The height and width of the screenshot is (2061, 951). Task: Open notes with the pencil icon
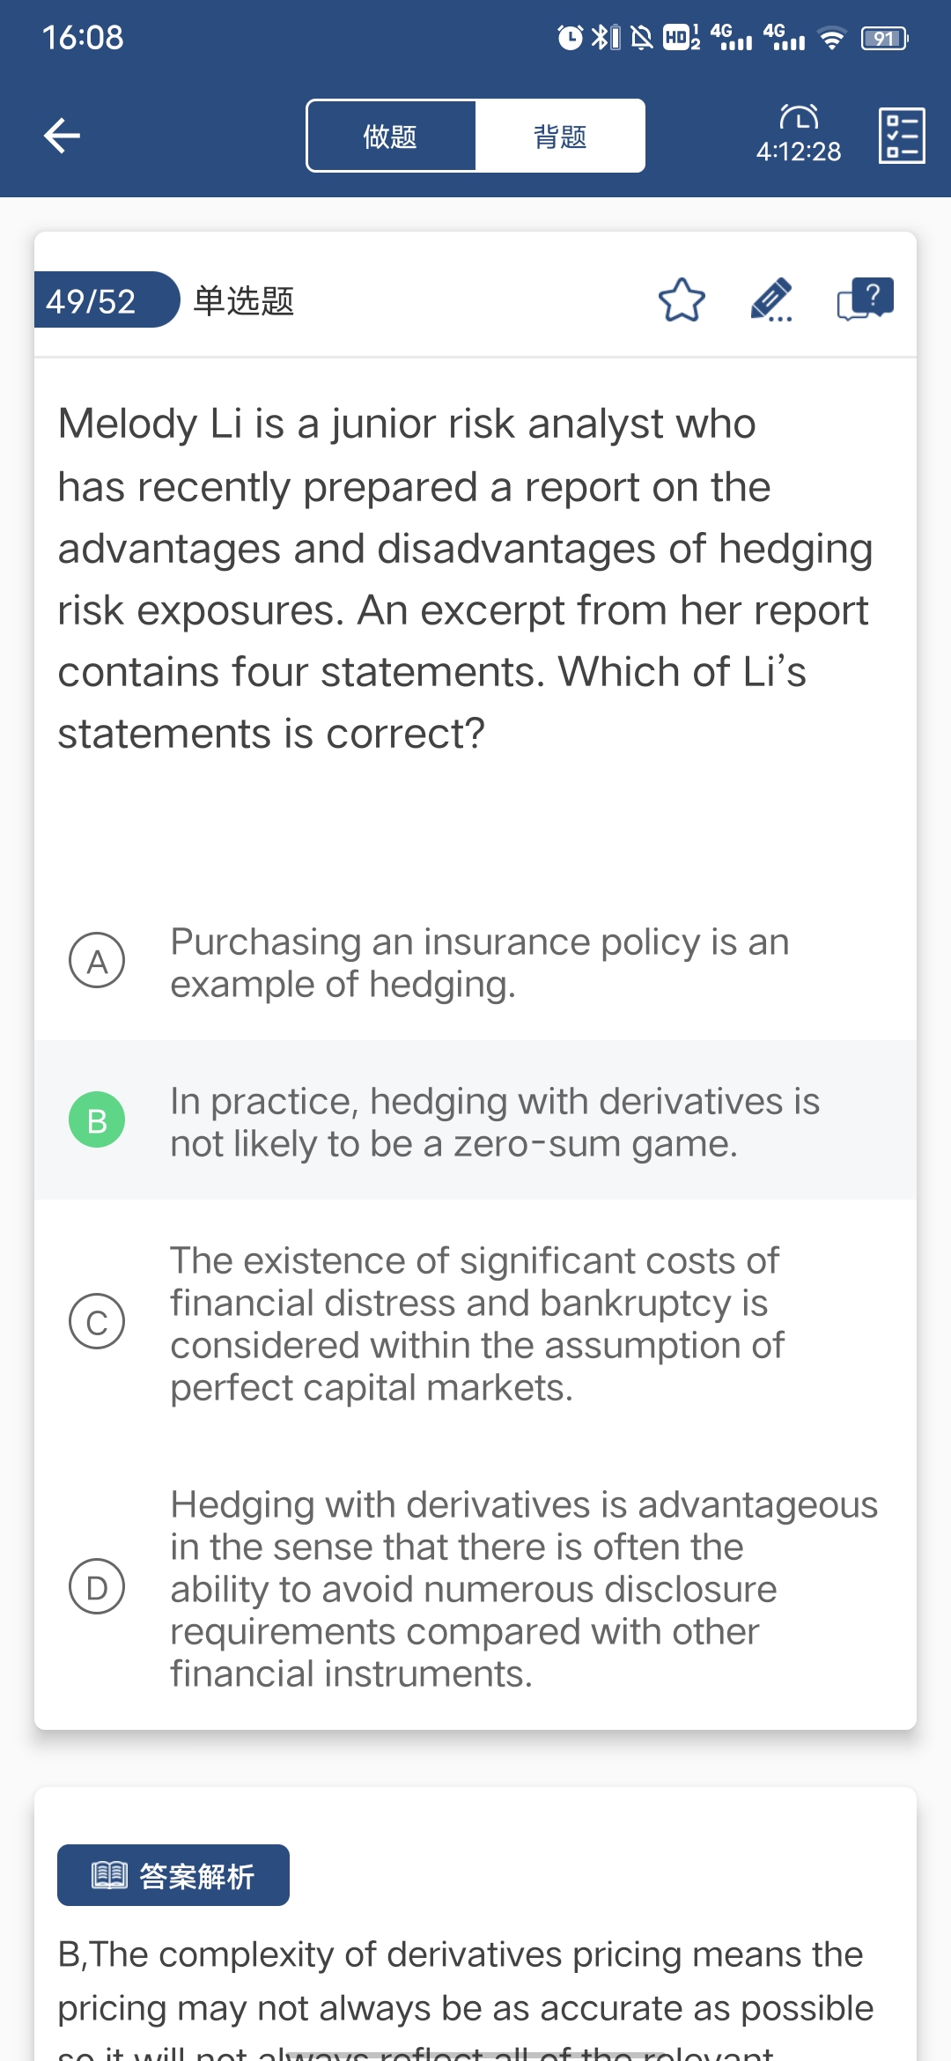[771, 300]
